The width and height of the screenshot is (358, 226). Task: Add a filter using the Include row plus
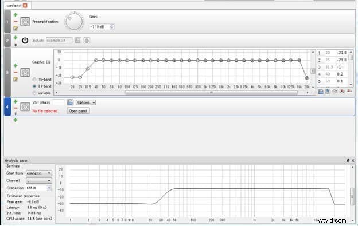click(x=15, y=38)
